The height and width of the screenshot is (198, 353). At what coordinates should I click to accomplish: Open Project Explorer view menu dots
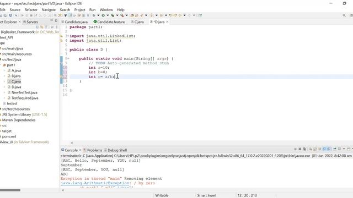(x=56, y=27)
